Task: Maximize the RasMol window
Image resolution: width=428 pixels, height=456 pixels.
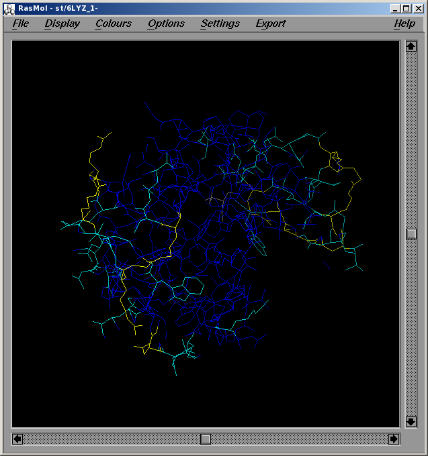Action: [x=406, y=8]
